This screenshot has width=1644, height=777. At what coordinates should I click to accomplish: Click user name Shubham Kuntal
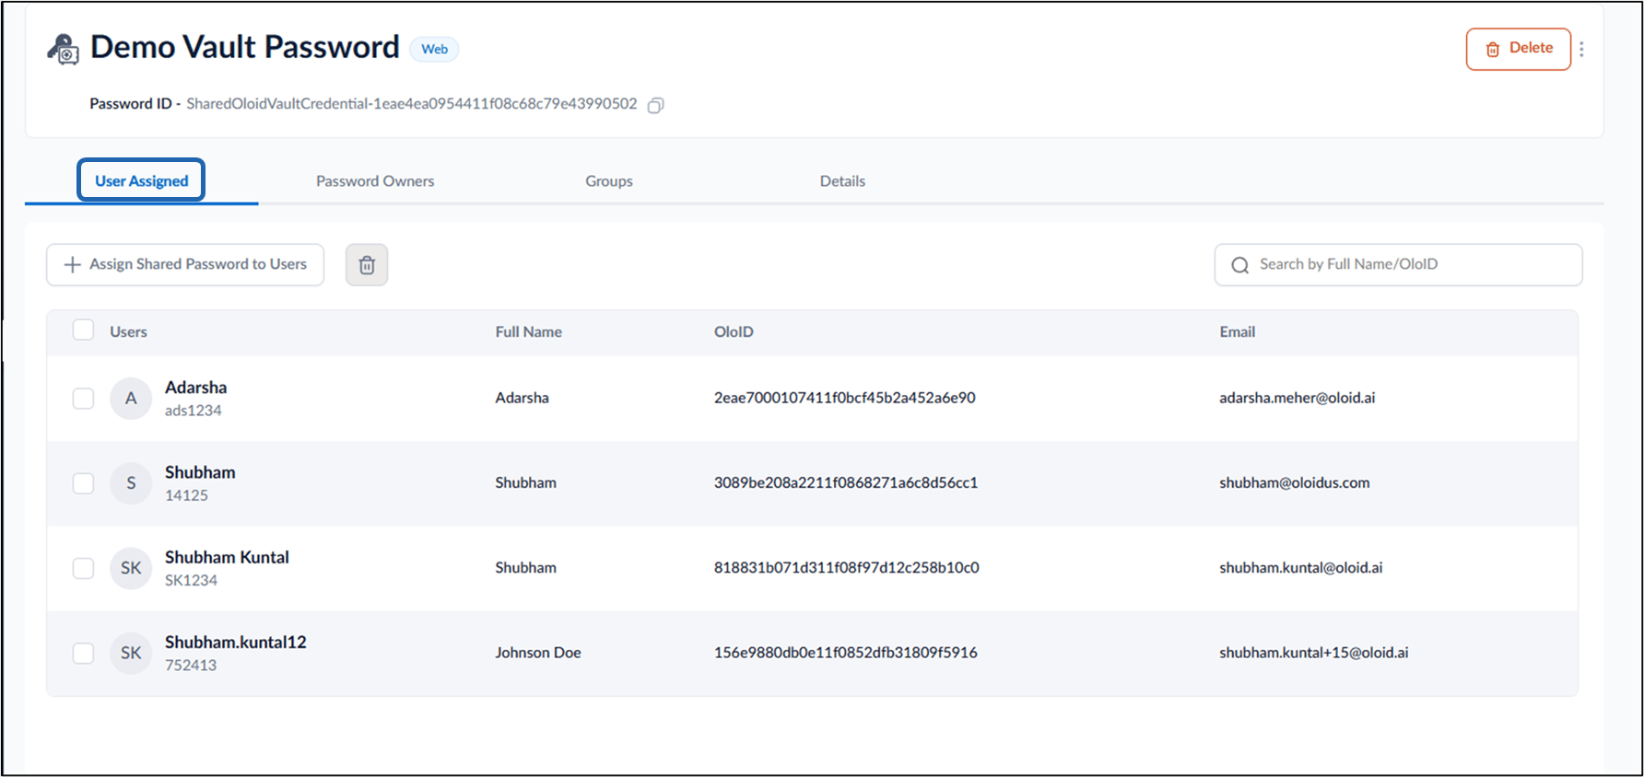coord(227,557)
